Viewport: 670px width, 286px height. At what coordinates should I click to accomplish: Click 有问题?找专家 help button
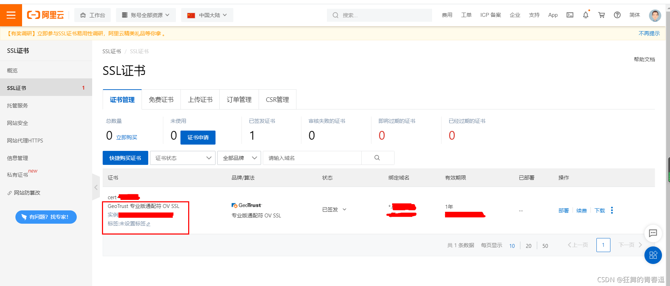click(x=46, y=217)
